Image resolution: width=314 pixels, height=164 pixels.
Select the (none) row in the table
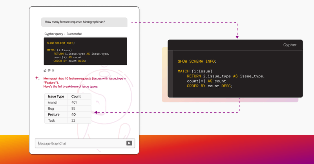pyautogui.click(x=68, y=103)
